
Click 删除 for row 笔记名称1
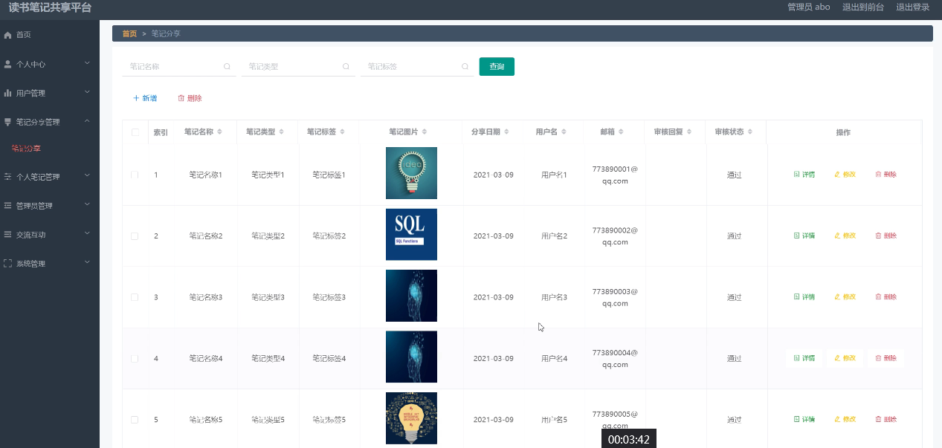pos(885,175)
